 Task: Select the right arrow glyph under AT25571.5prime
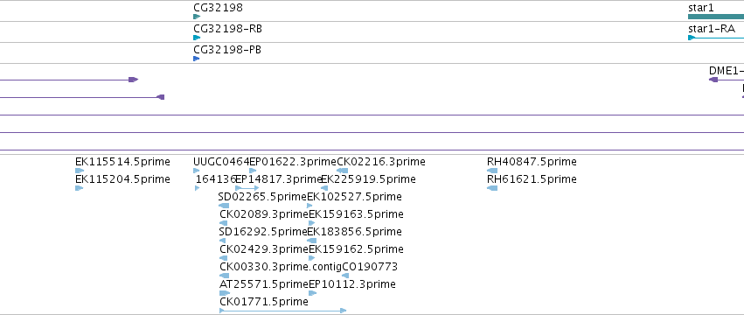click(225, 293)
